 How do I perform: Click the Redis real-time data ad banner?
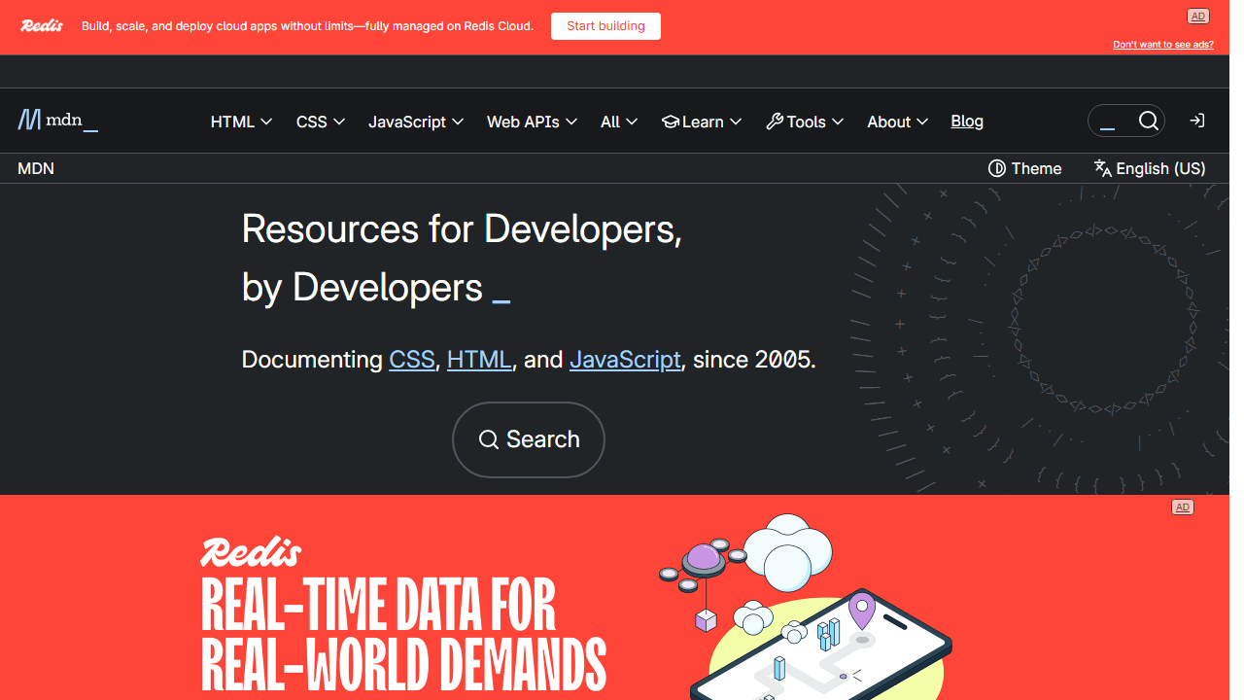coord(614,598)
